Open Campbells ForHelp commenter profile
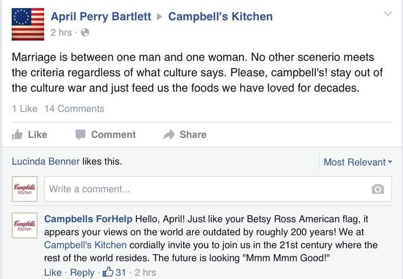 coord(88,219)
